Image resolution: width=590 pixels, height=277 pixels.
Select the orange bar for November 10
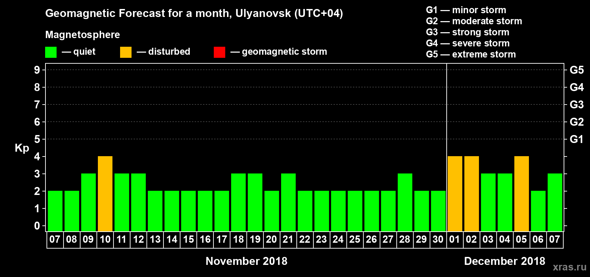(105, 194)
